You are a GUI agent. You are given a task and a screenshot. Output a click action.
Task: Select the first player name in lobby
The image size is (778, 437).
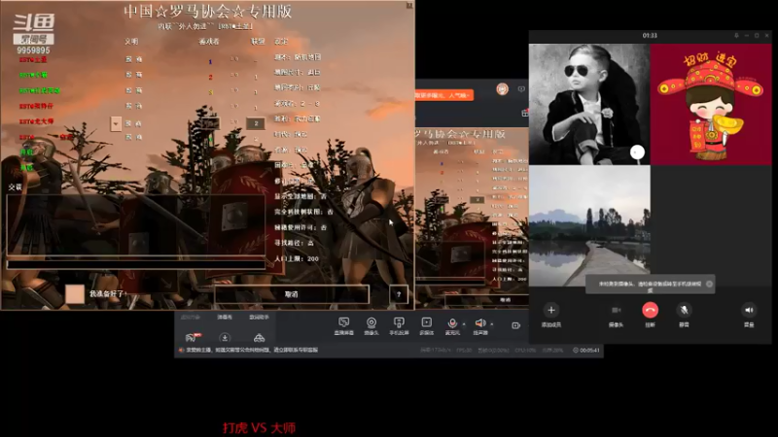coord(33,59)
